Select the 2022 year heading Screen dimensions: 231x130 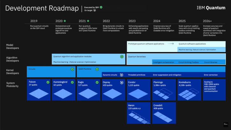(106, 21)
